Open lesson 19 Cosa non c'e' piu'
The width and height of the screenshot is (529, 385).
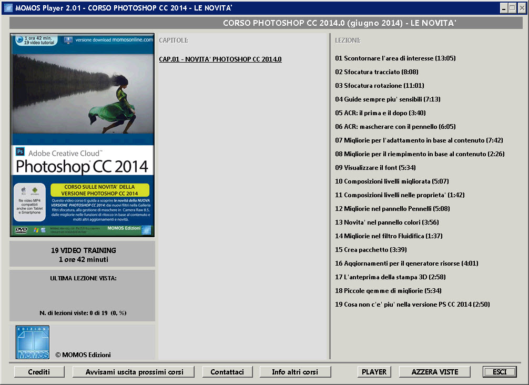pos(412,305)
